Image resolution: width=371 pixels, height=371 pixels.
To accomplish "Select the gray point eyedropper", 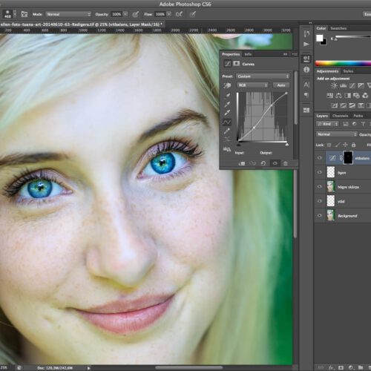I will [227, 104].
